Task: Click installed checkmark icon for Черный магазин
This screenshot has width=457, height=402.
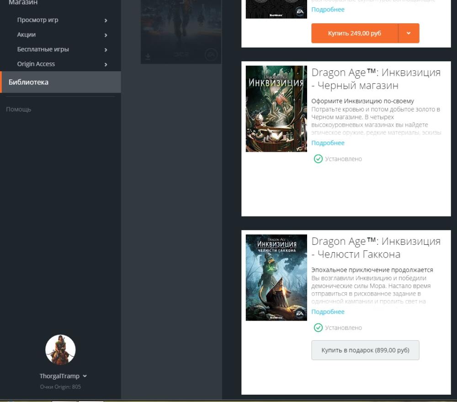Action: point(318,159)
